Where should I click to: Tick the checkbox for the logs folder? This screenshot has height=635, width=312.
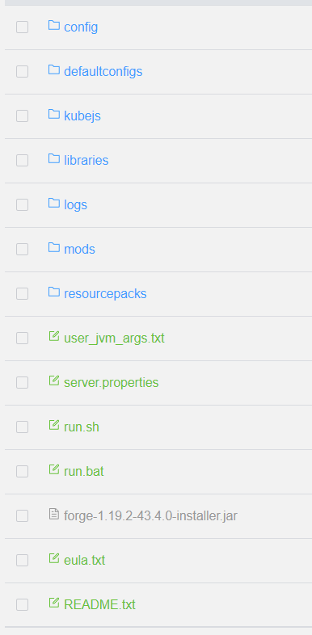click(23, 205)
